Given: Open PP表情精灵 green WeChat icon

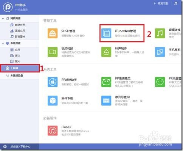Looking at the screenshot, I should pos(106,82).
